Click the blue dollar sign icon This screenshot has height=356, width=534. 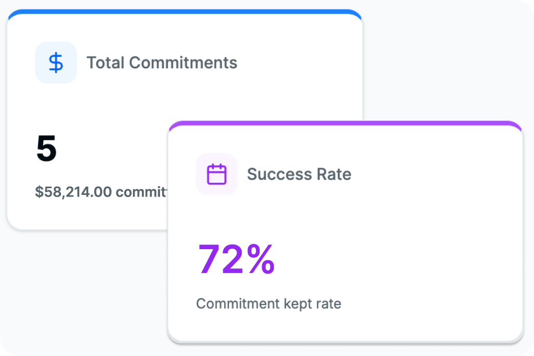click(56, 63)
